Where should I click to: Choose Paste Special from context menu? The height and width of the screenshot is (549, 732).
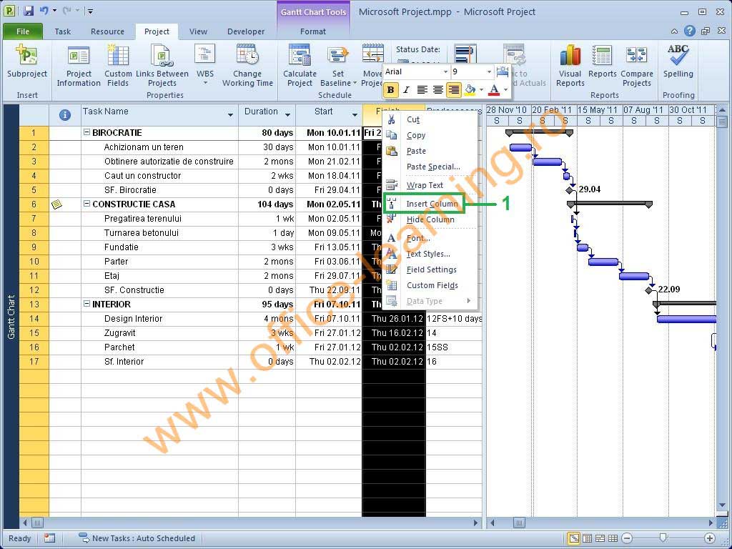[x=430, y=167]
